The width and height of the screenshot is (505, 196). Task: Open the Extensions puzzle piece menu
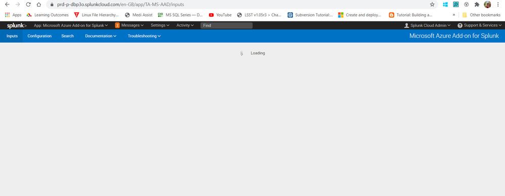pos(477,5)
